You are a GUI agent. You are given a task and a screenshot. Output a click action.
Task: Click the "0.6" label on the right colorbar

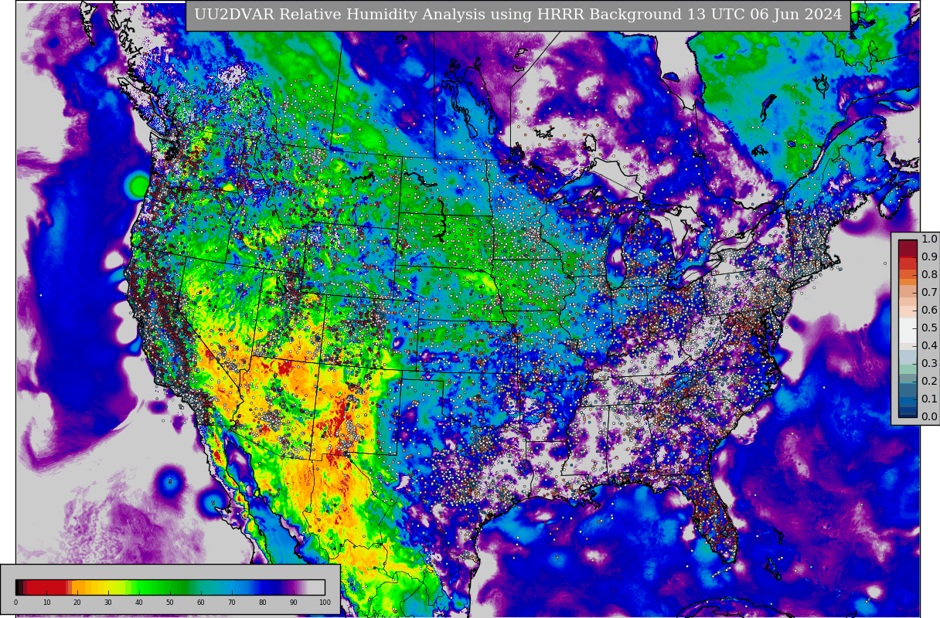click(929, 310)
